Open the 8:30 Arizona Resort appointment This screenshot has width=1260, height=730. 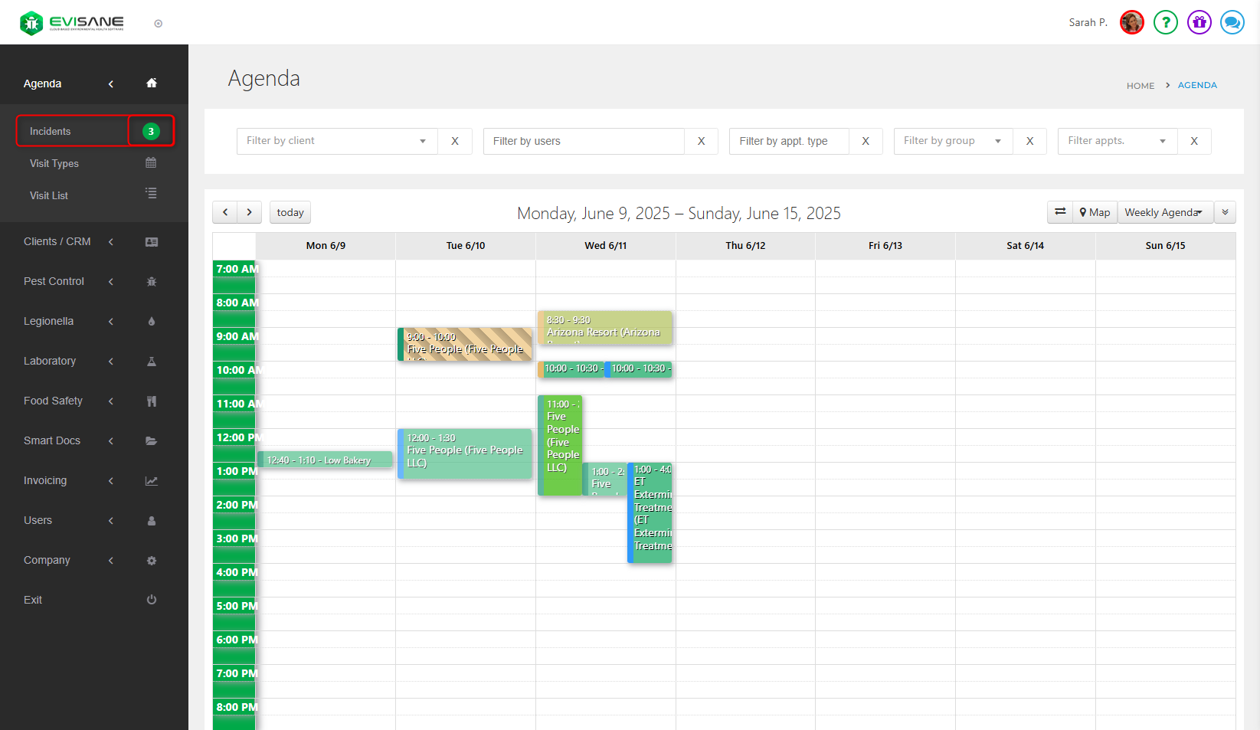click(605, 327)
